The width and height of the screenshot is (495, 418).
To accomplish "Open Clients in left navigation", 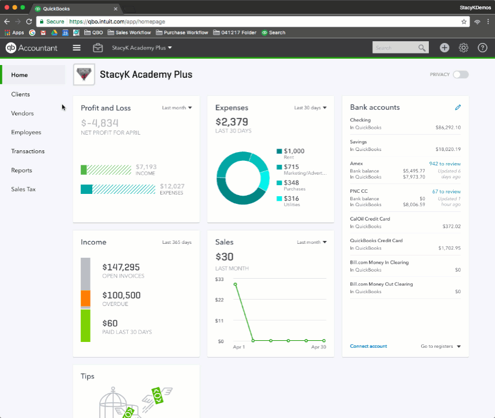I will (x=20, y=94).
